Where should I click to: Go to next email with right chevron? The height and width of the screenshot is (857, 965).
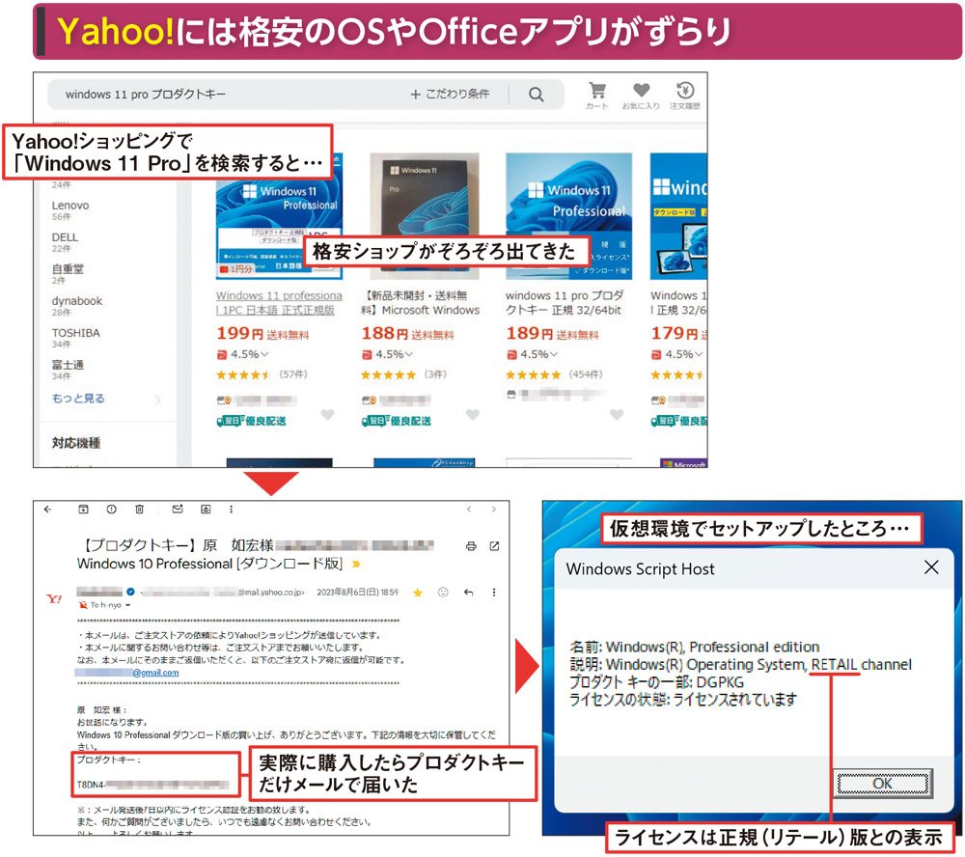(493, 510)
